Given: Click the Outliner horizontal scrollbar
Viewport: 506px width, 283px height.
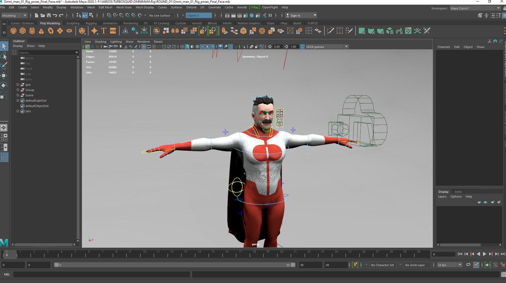Looking at the screenshot, I should coord(43,245).
